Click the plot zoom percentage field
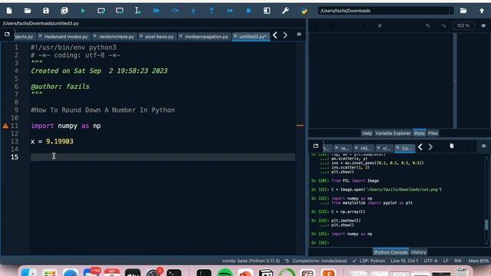Image resolution: width=491 pixels, height=276 pixels. [x=463, y=25]
